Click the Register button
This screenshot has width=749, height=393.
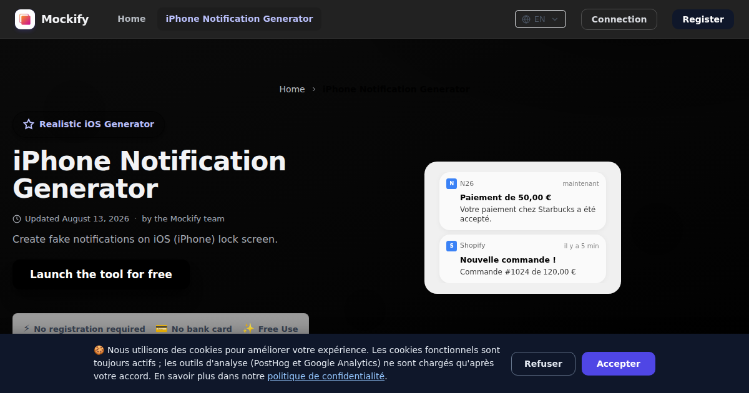(x=703, y=19)
